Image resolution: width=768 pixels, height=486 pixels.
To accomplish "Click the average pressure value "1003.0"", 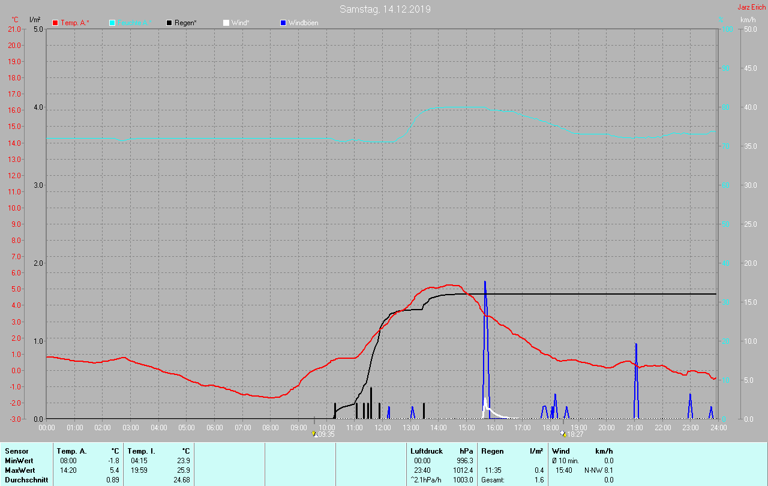I will [462, 480].
